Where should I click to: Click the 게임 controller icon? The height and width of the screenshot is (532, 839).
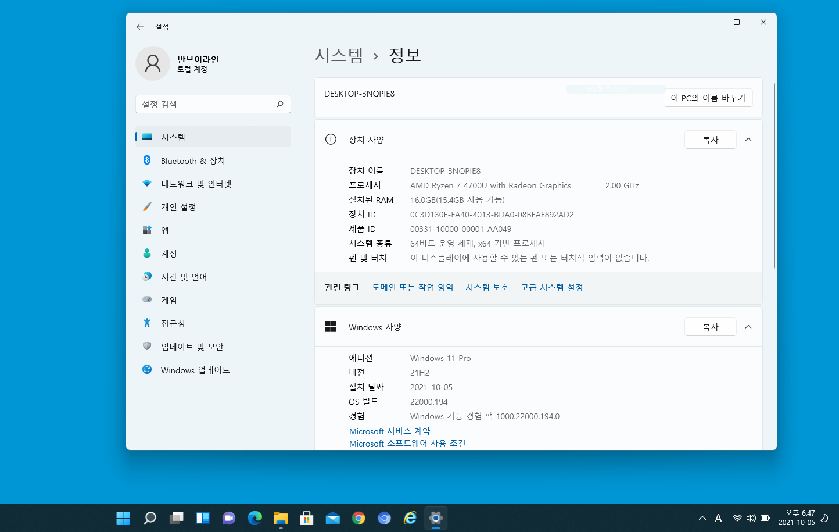[x=147, y=299]
